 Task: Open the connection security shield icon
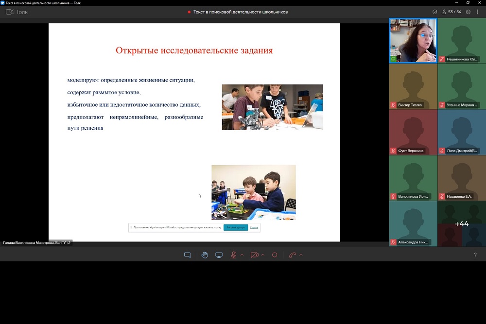pyautogui.click(x=434, y=12)
